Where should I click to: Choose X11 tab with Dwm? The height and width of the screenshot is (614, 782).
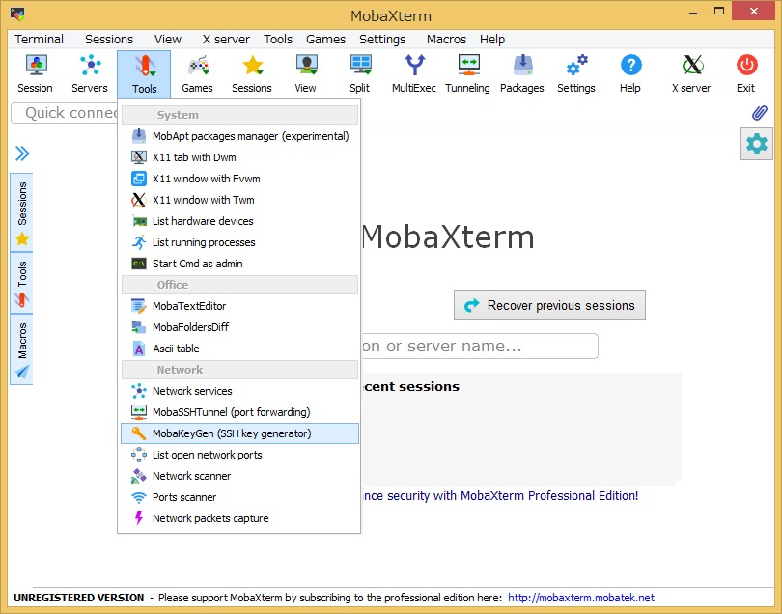click(x=239, y=157)
